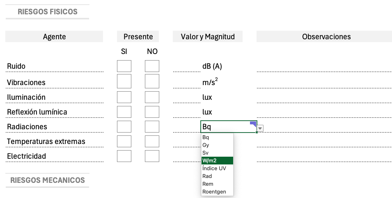This screenshot has width=392, height=198.
Task: Tick NO checkbox for Radiaciones
Action: tap(152, 127)
